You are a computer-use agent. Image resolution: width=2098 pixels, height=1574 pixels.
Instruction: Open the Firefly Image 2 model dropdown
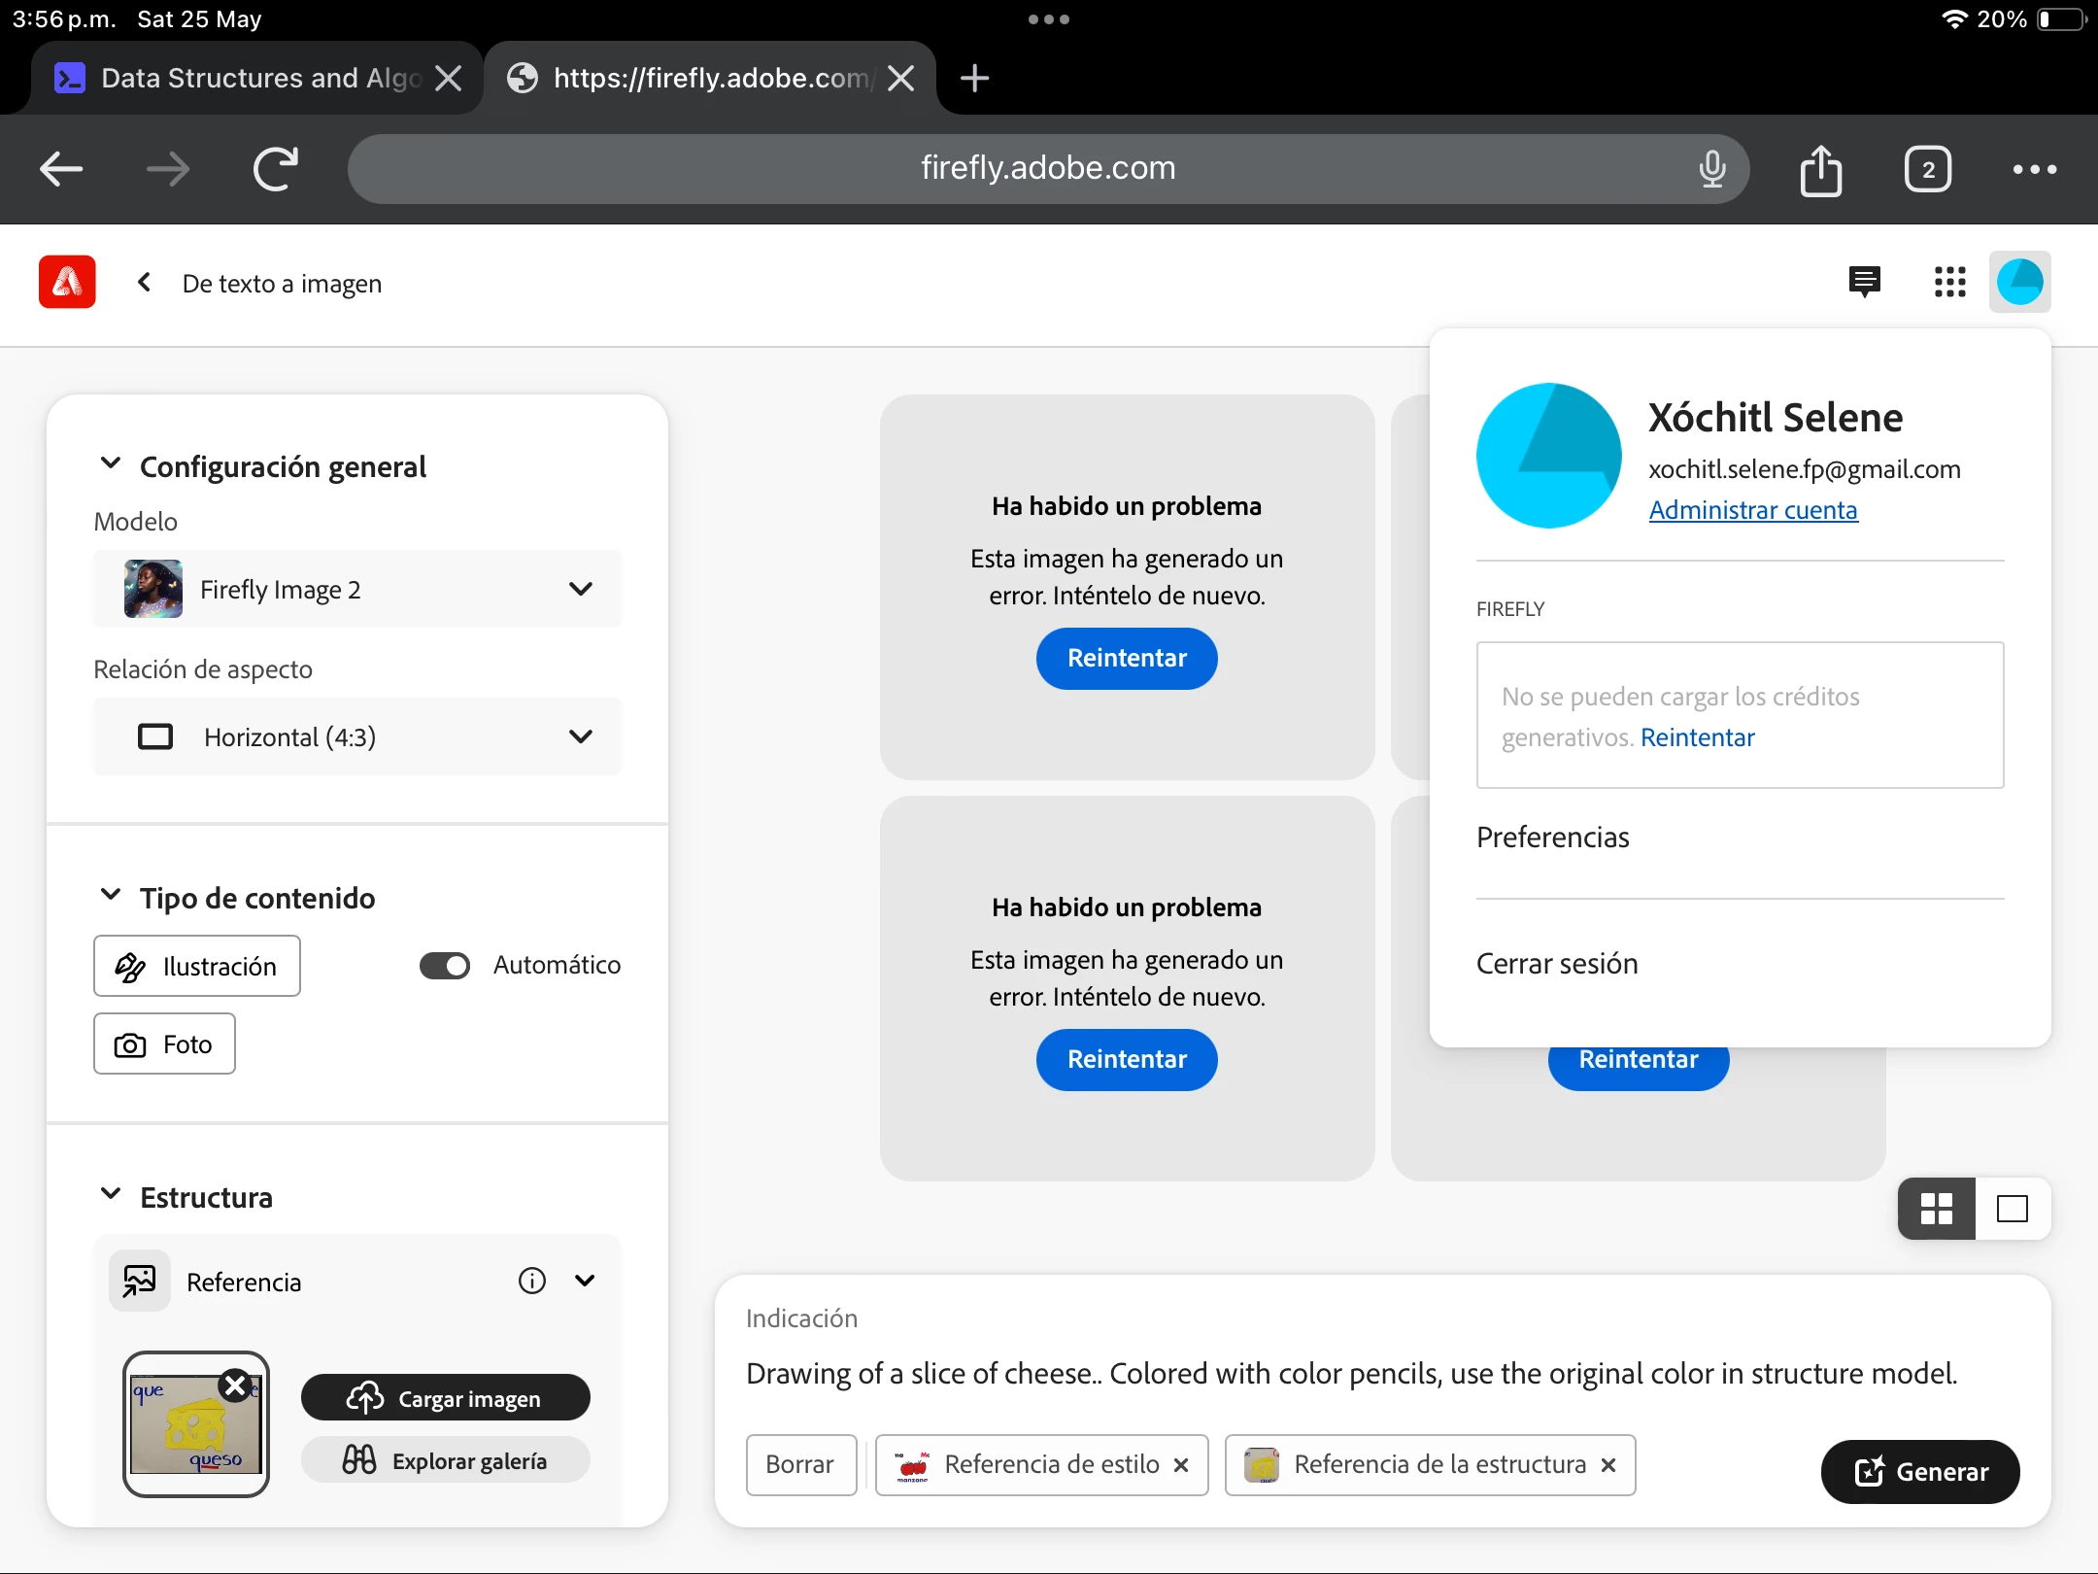pyautogui.click(x=357, y=589)
